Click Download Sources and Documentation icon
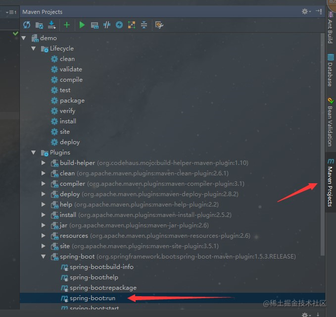The height and width of the screenshot is (317, 336). point(51,25)
